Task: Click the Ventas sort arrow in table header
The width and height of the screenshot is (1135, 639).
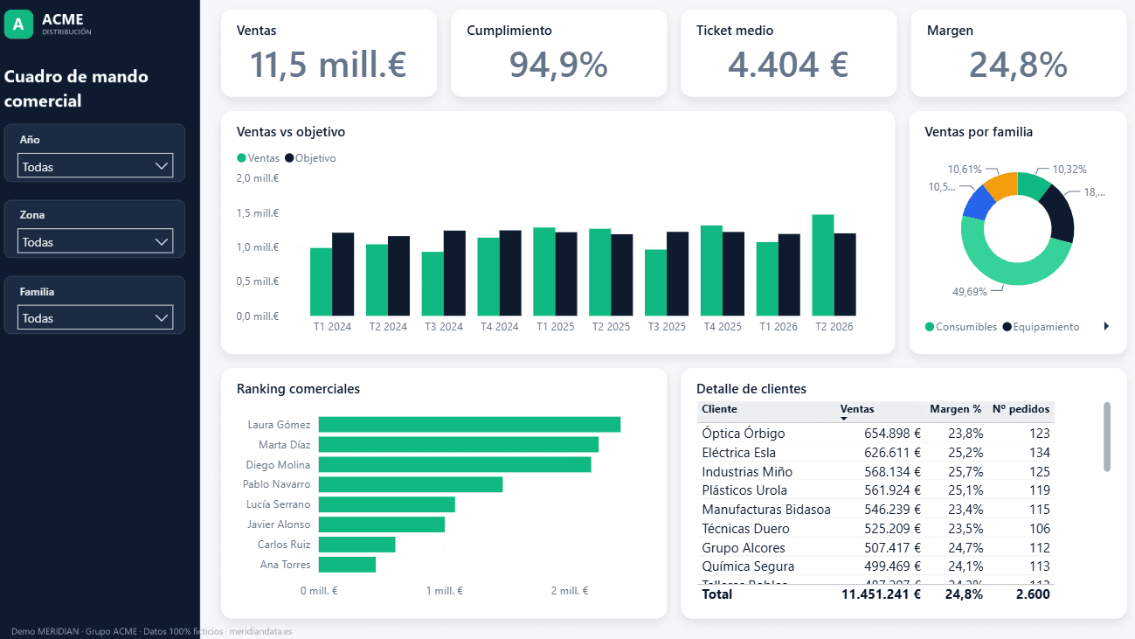Action: [x=844, y=420]
